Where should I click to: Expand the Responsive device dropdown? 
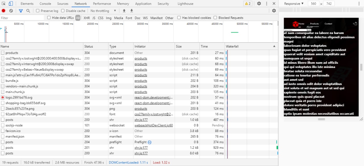coord(294,4)
